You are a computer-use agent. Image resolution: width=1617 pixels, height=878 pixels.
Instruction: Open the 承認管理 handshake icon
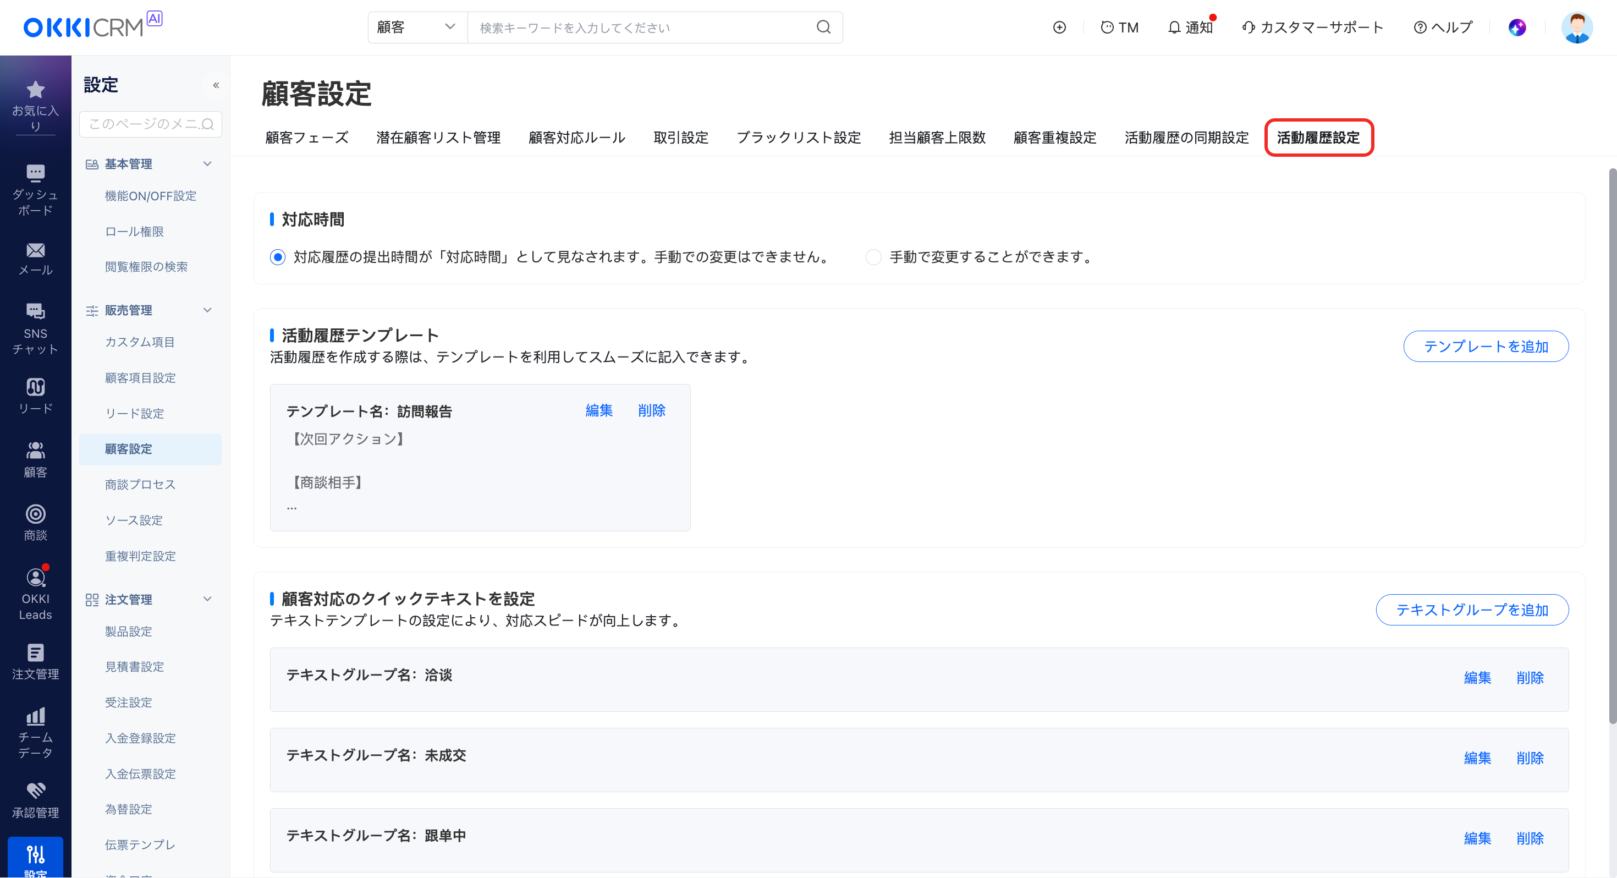36,791
